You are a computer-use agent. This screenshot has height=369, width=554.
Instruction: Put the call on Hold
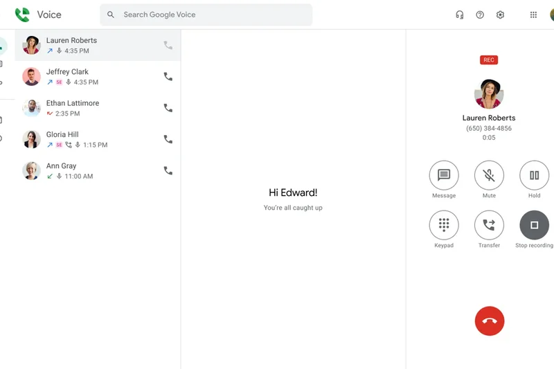coord(534,175)
